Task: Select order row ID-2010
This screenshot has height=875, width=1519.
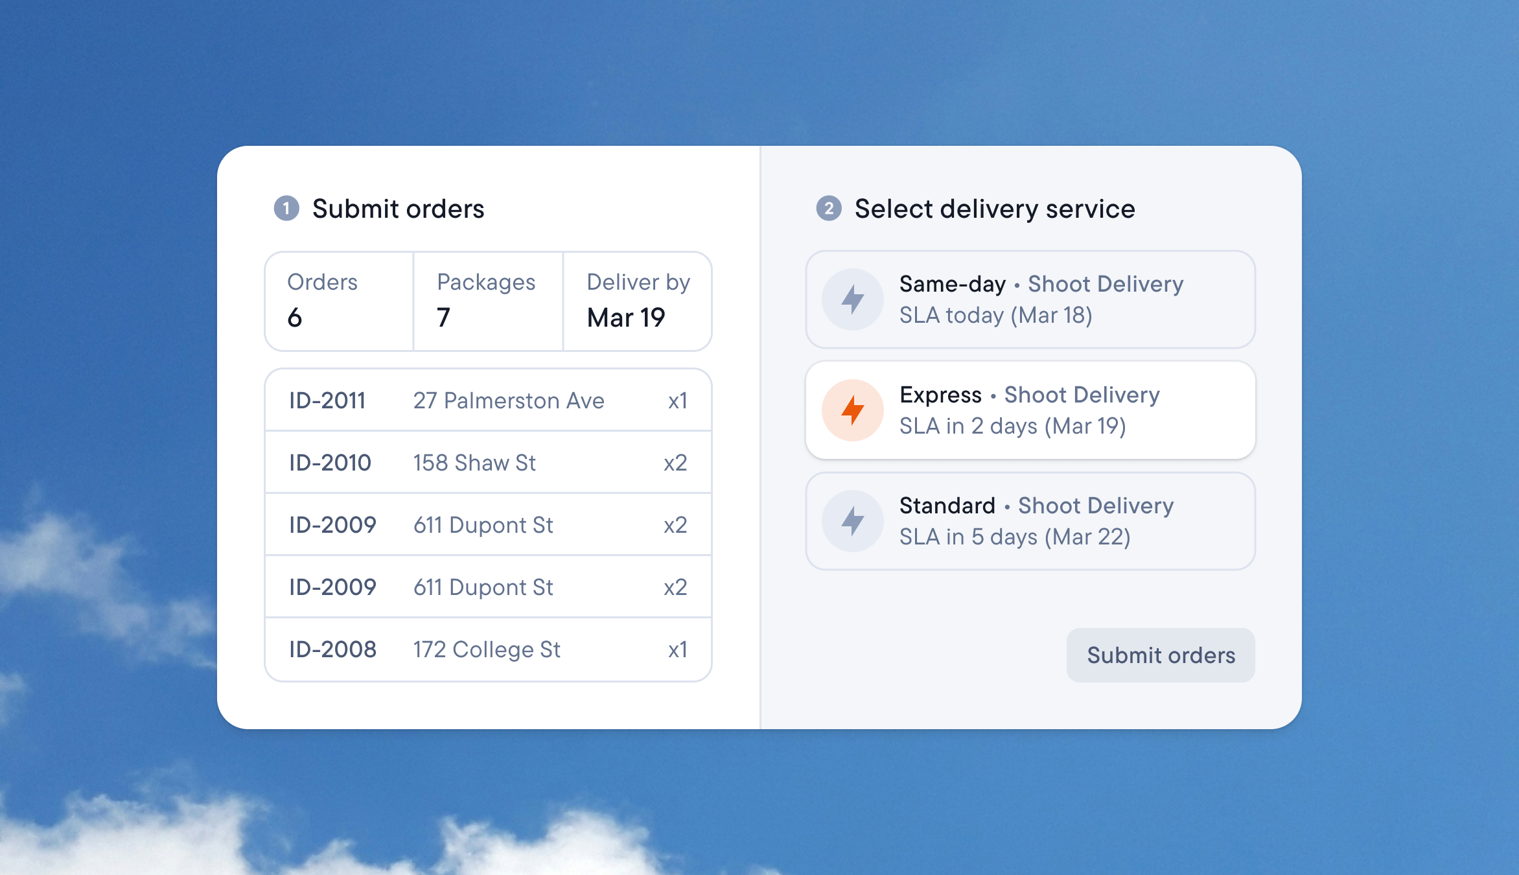Action: [x=488, y=463]
